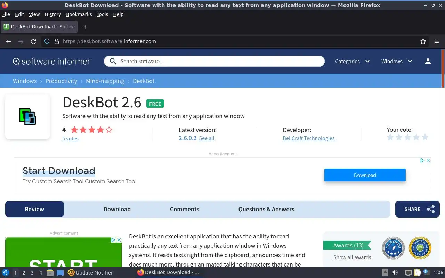Screen dimensions: 445x278
Task: Click the Good Choice award badge
Action: (393, 248)
